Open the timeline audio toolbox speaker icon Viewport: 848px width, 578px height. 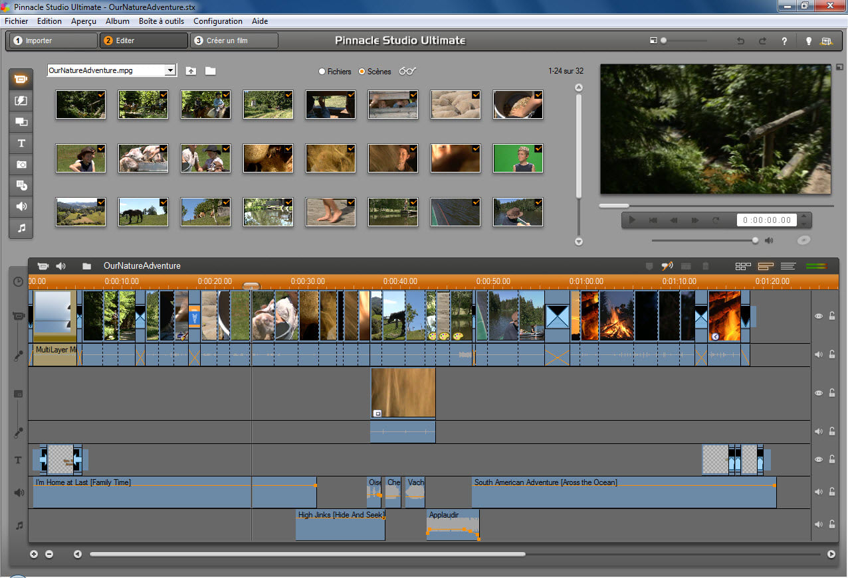61,266
